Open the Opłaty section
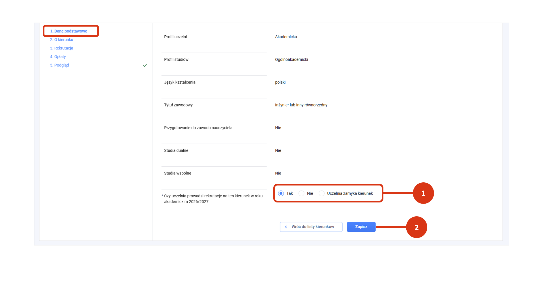Screen dimensions: 543x287 pyautogui.click(x=58, y=57)
